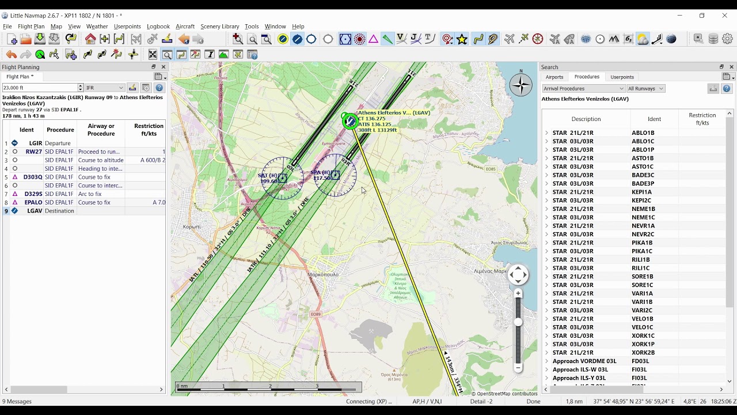Viewport: 737px width, 415px height.
Task: Toggle compass rose display
Action: (x=538, y=39)
